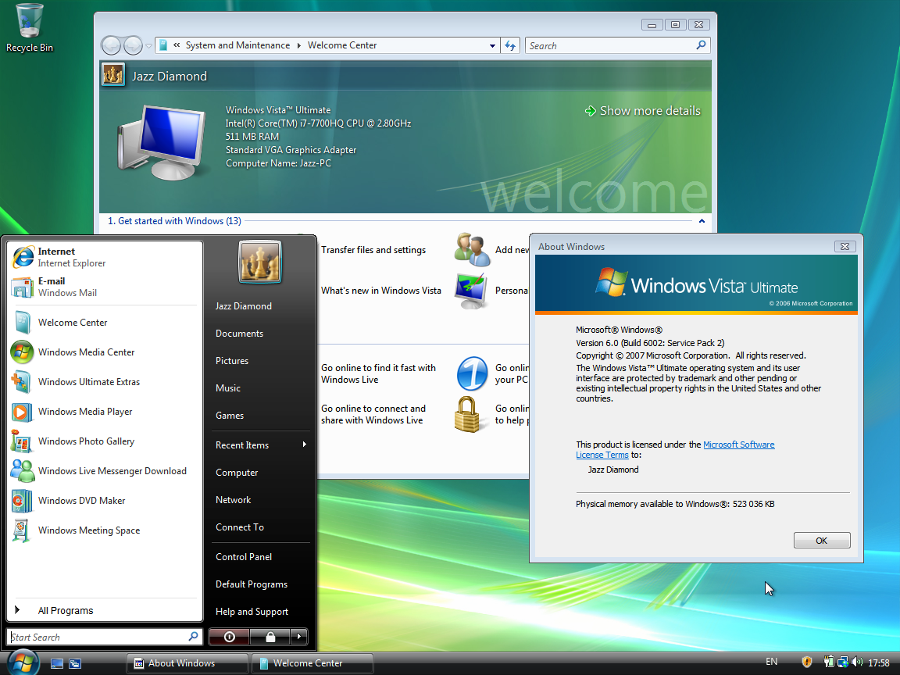The width and height of the screenshot is (900, 675).
Task: Click the EN language indicator
Action: (x=771, y=662)
